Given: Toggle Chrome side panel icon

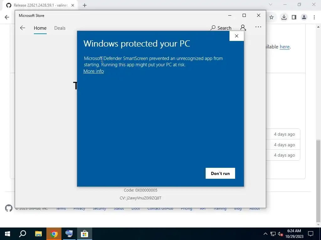Looking at the screenshot, I should 294,17.
